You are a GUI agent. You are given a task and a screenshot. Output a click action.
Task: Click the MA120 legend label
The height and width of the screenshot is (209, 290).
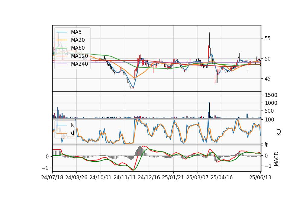pos(79,56)
